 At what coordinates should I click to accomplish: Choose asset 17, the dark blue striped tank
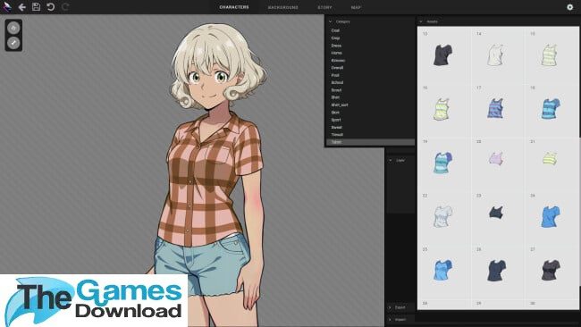pos(496,108)
